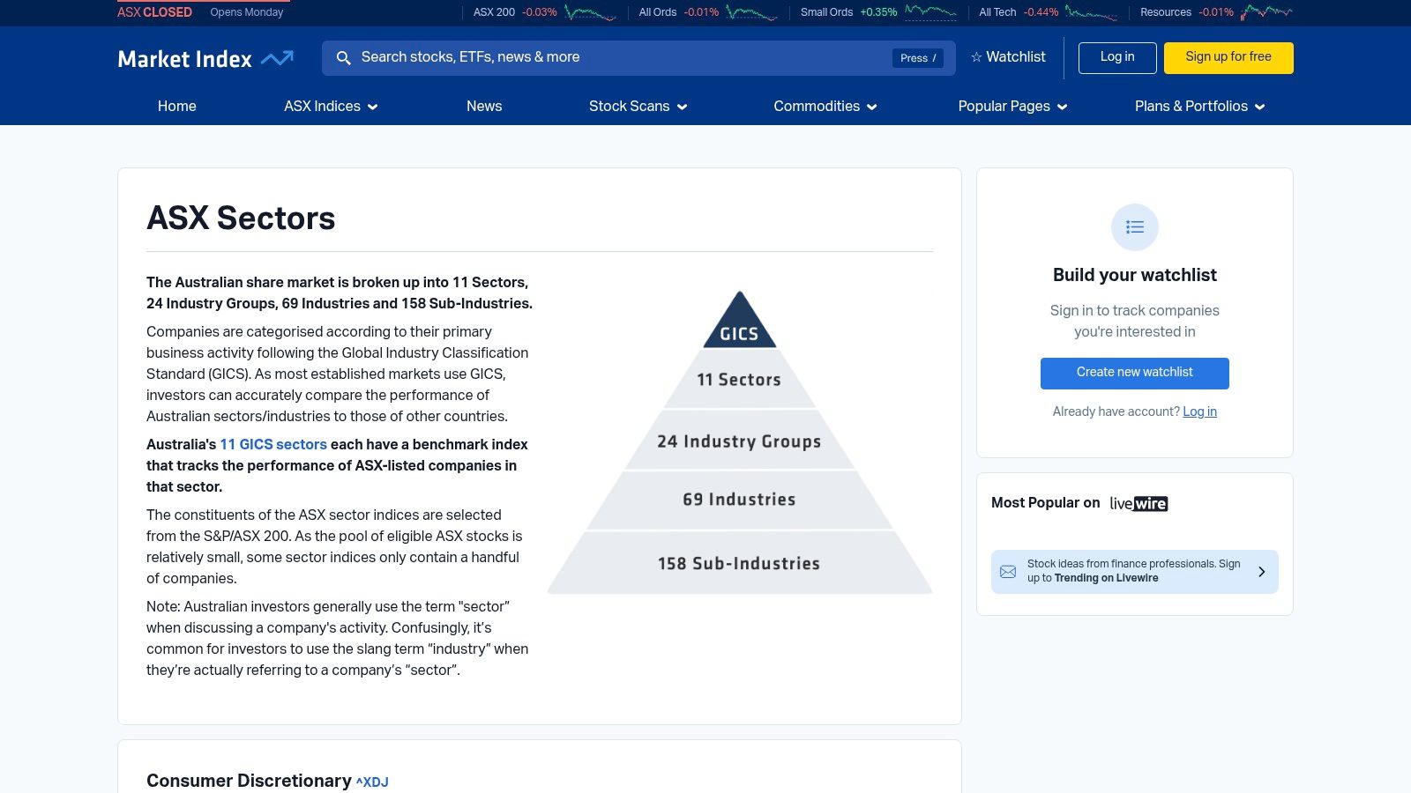Screen dimensions: 1411x793
Task: Click the Log in link under watchlist
Action: pyautogui.click(x=1199, y=411)
